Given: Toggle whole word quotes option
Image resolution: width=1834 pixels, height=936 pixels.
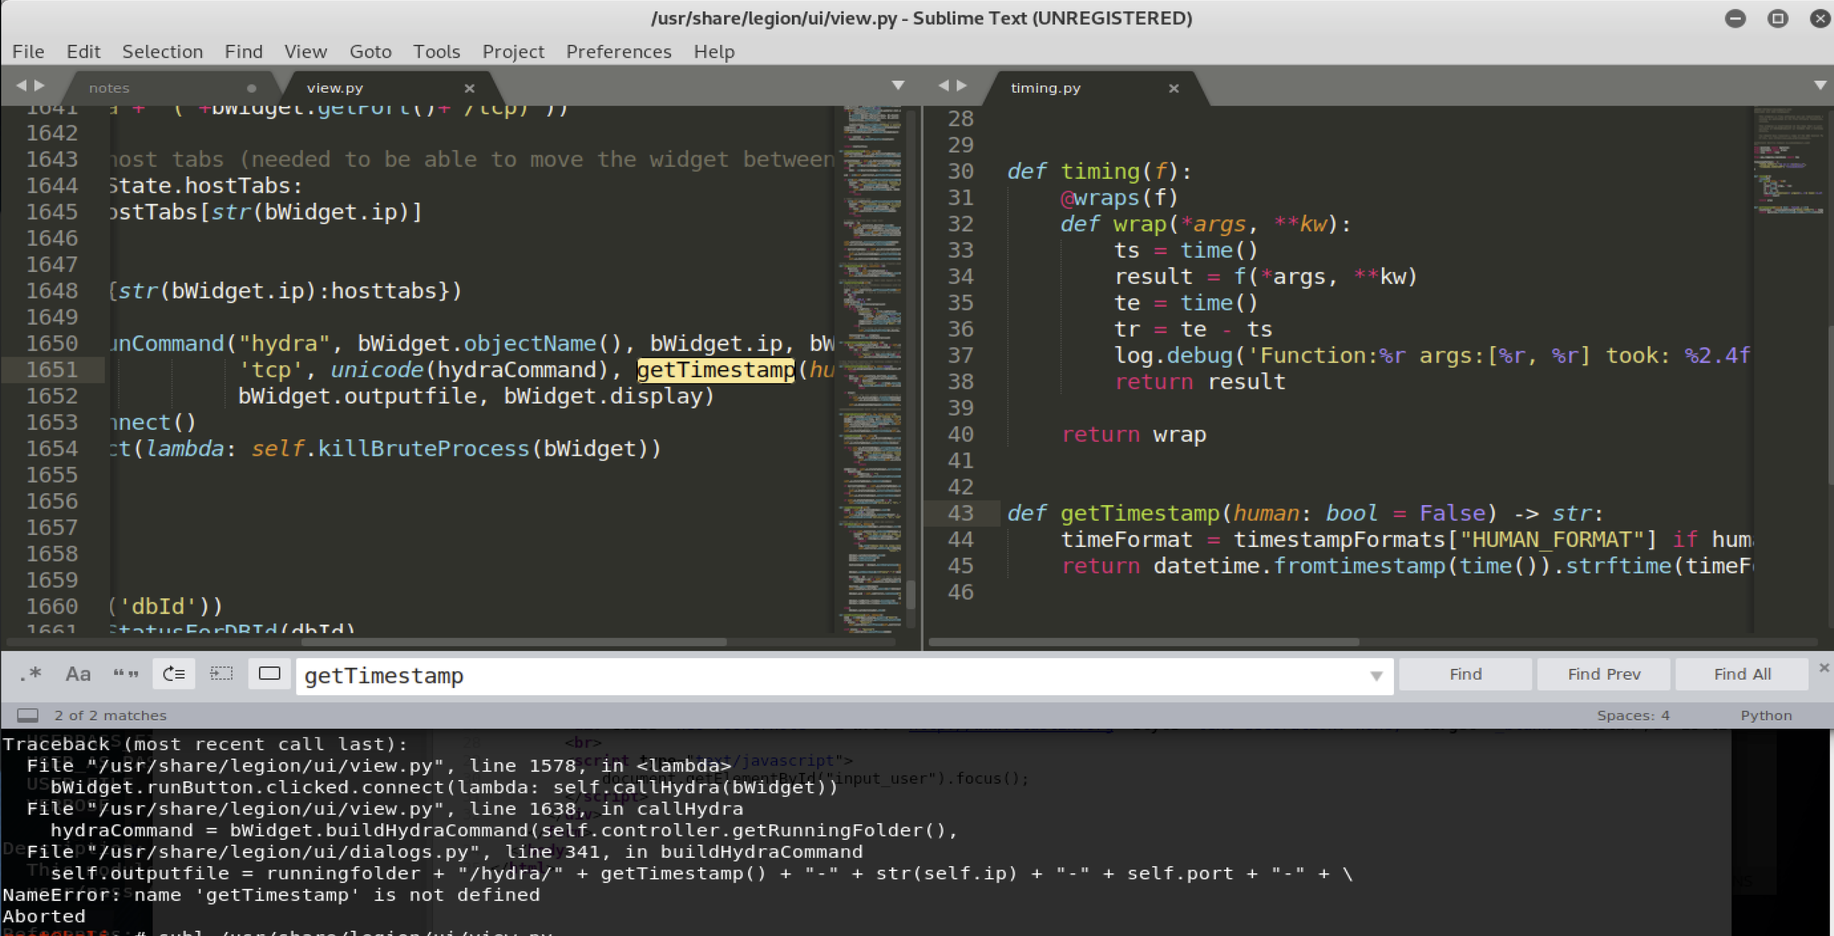Looking at the screenshot, I should point(126,674).
